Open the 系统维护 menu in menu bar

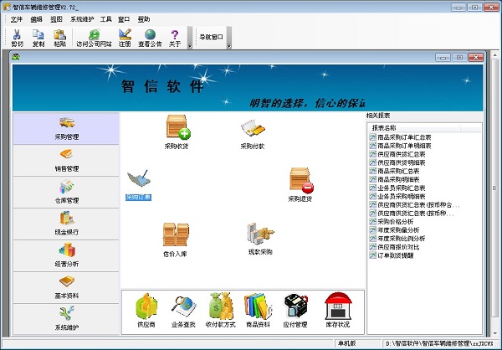pyautogui.click(x=82, y=19)
